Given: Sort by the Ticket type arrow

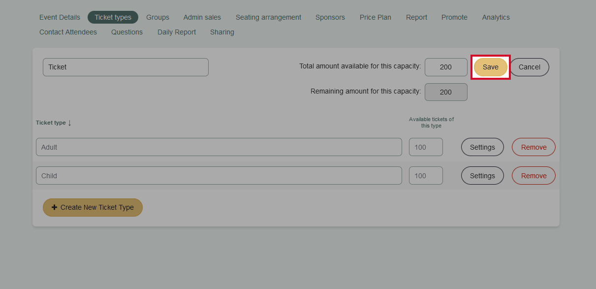Looking at the screenshot, I should [x=69, y=123].
